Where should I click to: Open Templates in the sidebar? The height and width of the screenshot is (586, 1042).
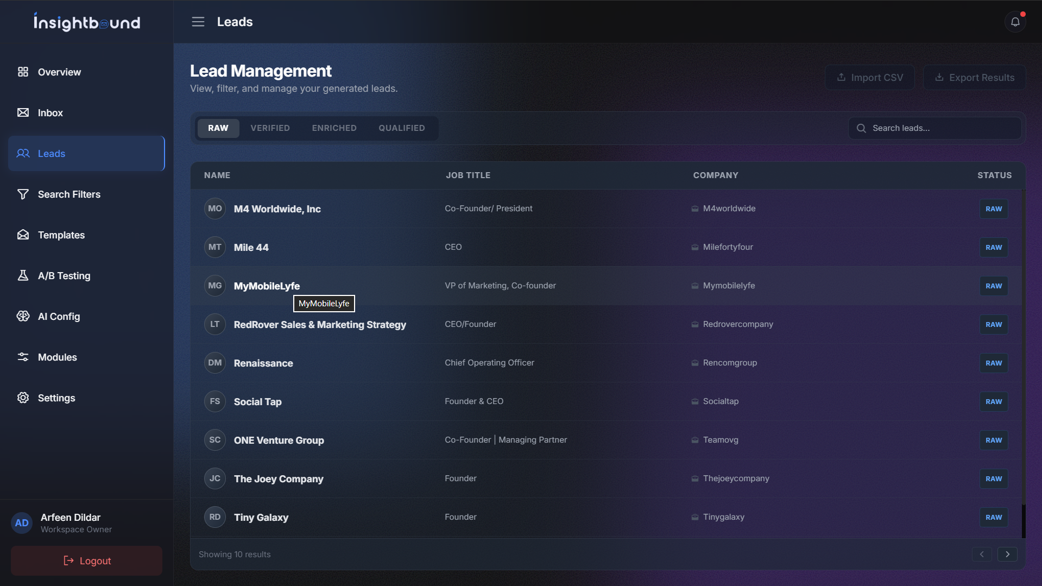(x=86, y=235)
